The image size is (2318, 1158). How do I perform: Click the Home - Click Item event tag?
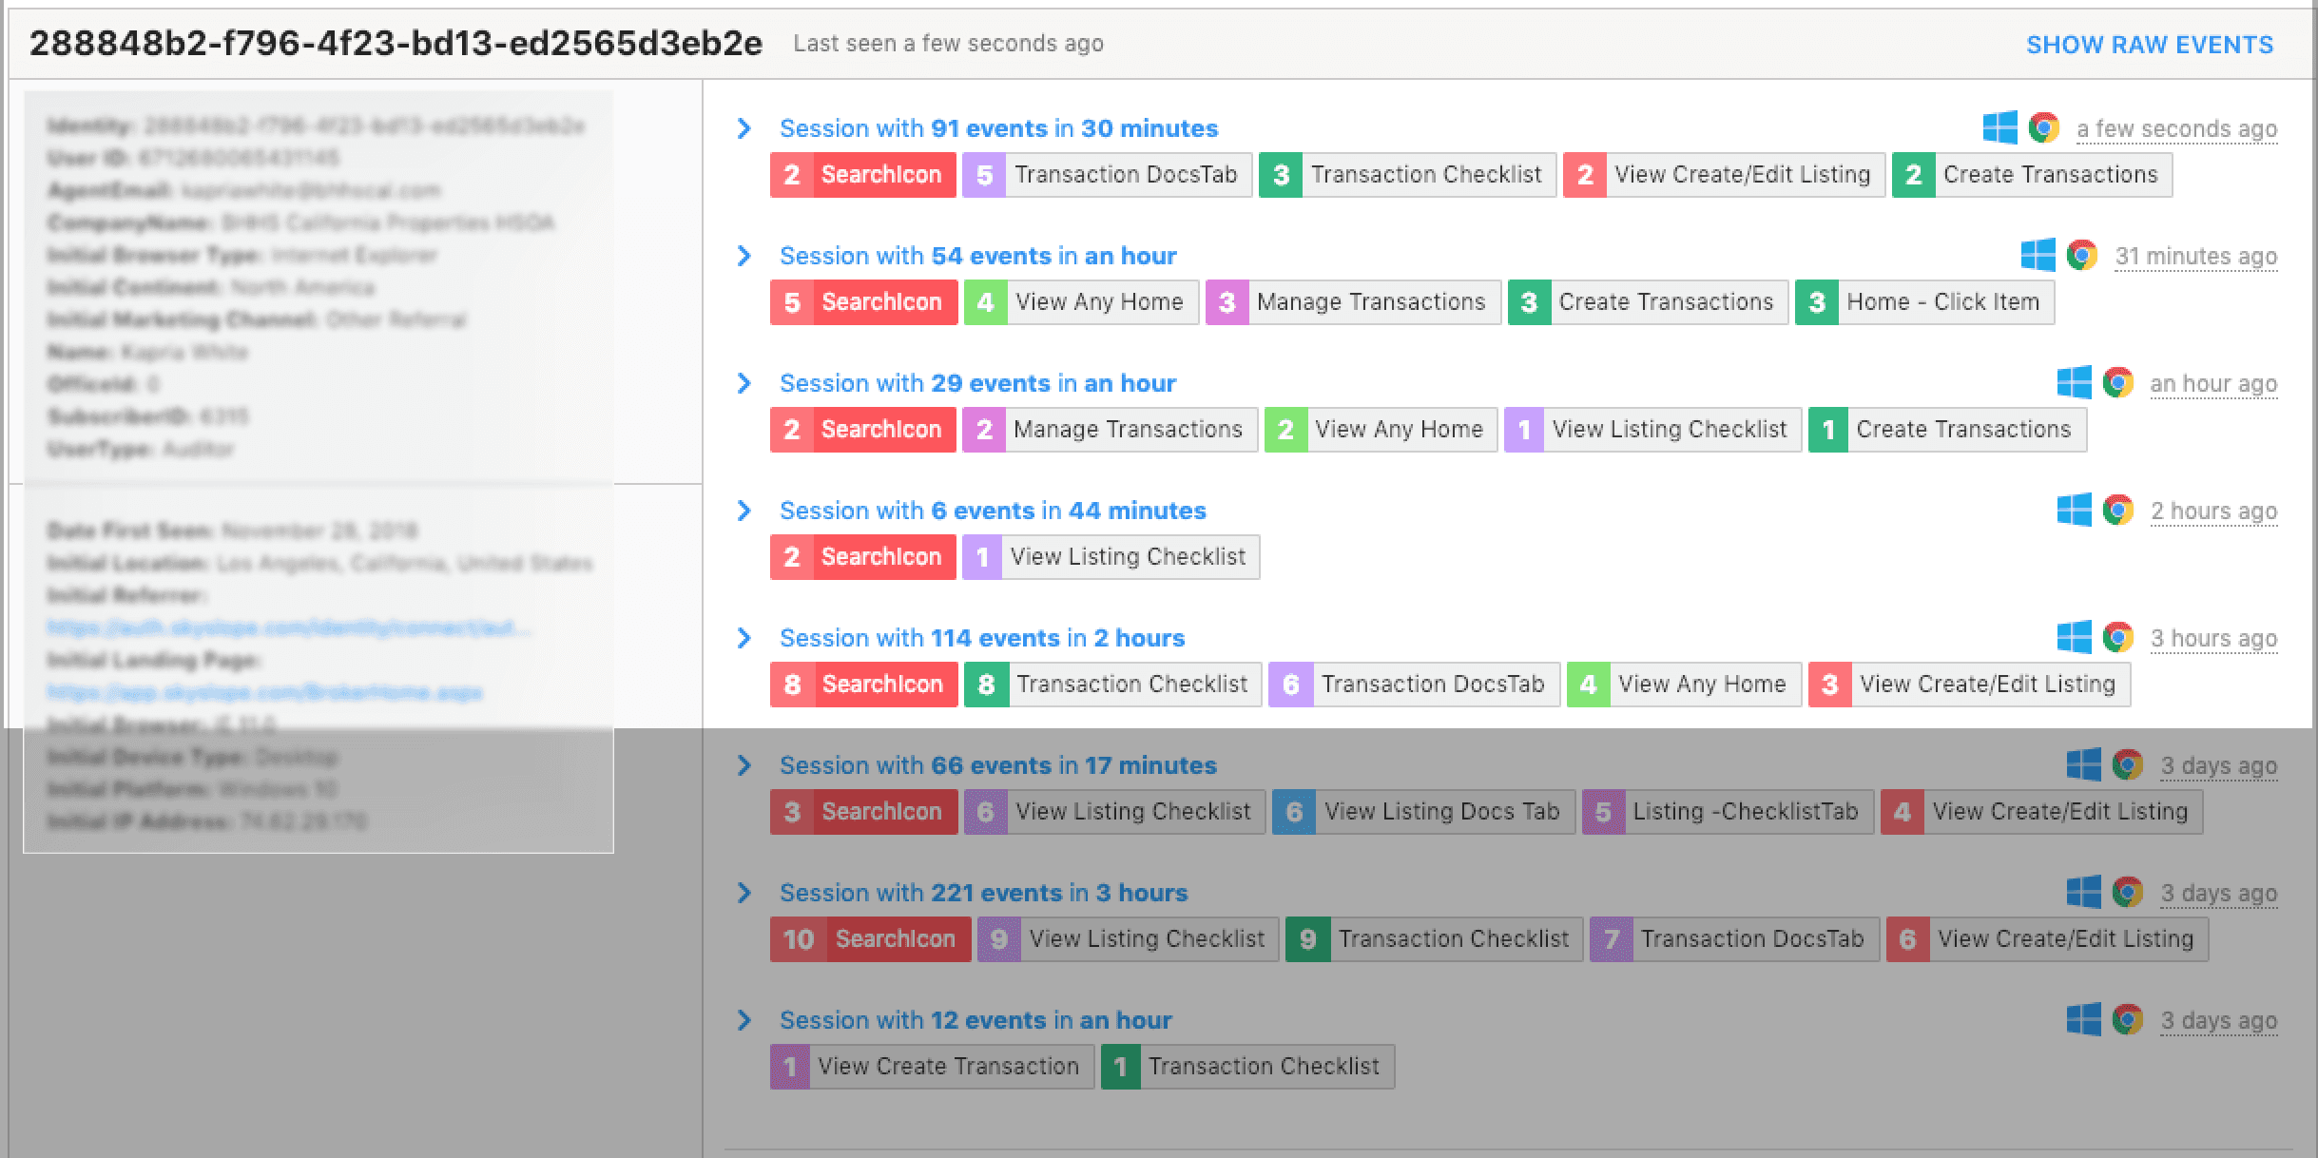pyautogui.click(x=1924, y=302)
